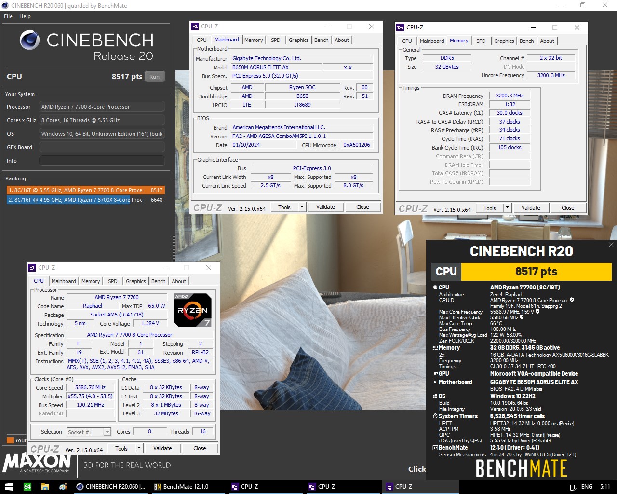Open Tools dropdown arrow in Memory CPU-Z window

(507, 208)
